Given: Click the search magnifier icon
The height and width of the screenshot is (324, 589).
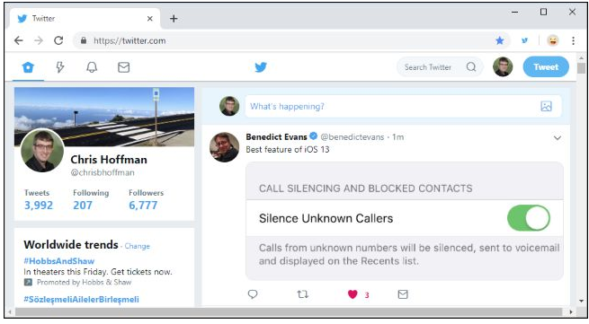Looking at the screenshot, I should pos(471,66).
